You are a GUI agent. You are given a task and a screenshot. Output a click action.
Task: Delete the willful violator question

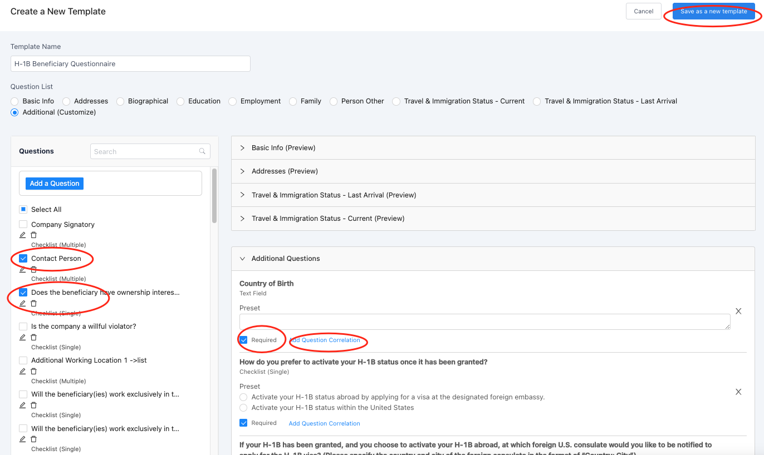(x=33, y=337)
